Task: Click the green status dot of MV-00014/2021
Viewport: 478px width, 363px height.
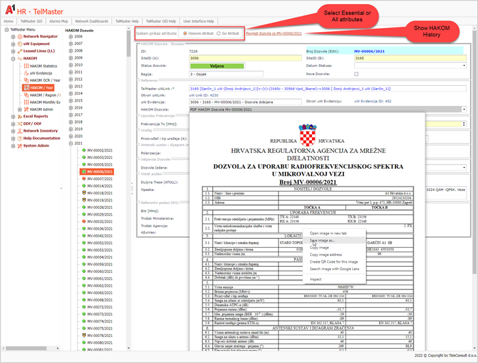Action: point(84,186)
